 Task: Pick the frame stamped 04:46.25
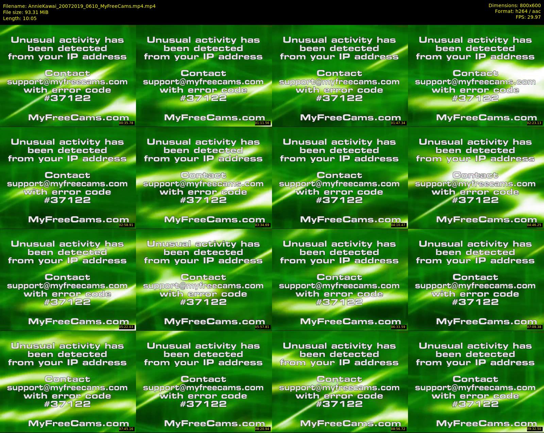(476, 177)
